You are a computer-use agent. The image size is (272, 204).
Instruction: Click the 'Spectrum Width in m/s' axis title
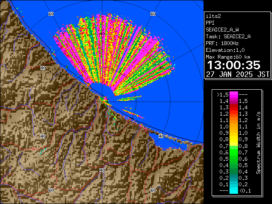click(x=258, y=143)
